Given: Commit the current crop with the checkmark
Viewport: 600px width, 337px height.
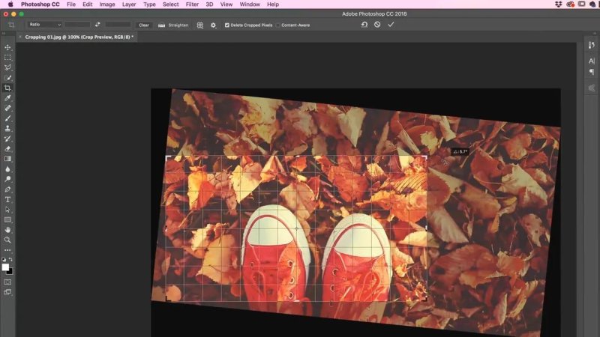Looking at the screenshot, I should pyautogui.click(x=391, y=25).
